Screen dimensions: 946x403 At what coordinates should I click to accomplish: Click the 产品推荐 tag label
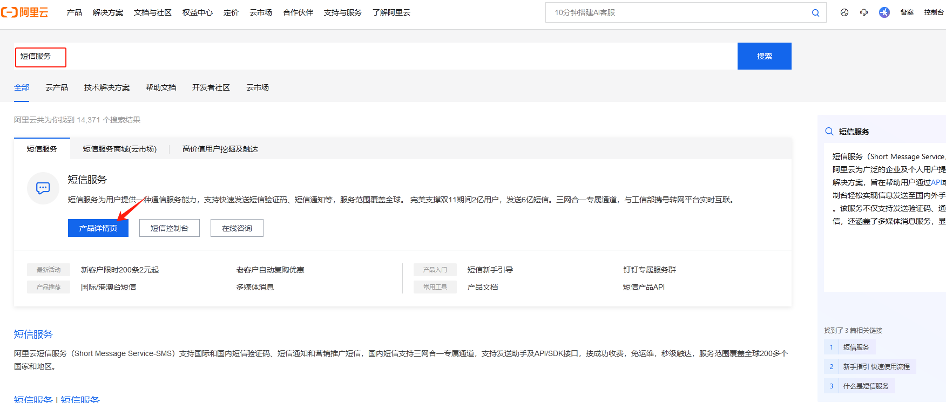(x=49, y=287)
